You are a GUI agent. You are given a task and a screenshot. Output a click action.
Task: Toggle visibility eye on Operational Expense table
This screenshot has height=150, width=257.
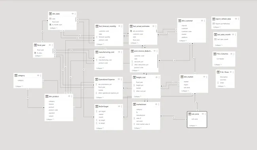coord(119,80)
